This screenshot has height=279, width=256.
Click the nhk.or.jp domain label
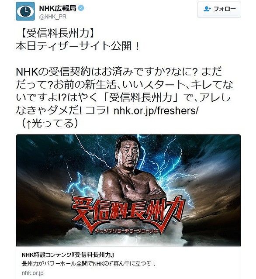click(x=33, y=273)
